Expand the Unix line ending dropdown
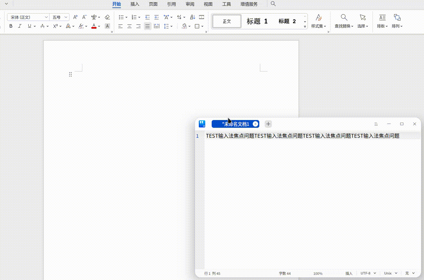 (391, 273)
